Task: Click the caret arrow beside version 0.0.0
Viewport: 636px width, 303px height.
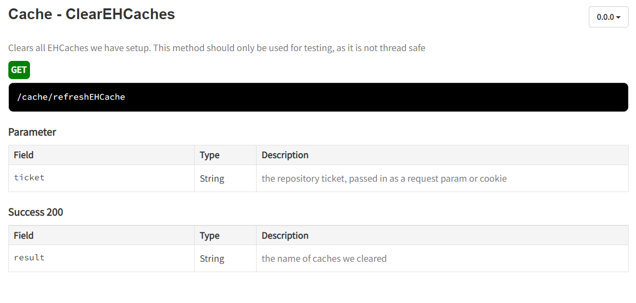Action: [618, 18]
